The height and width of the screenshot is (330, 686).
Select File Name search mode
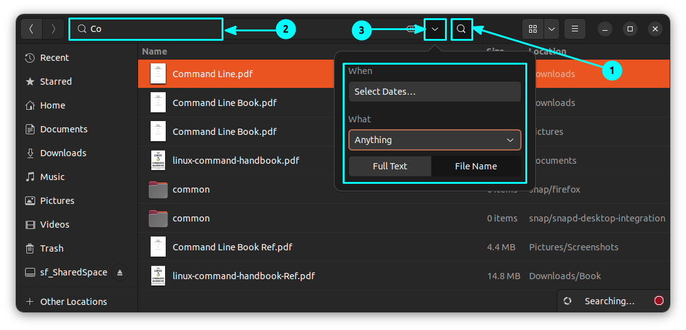pos(476,166)
